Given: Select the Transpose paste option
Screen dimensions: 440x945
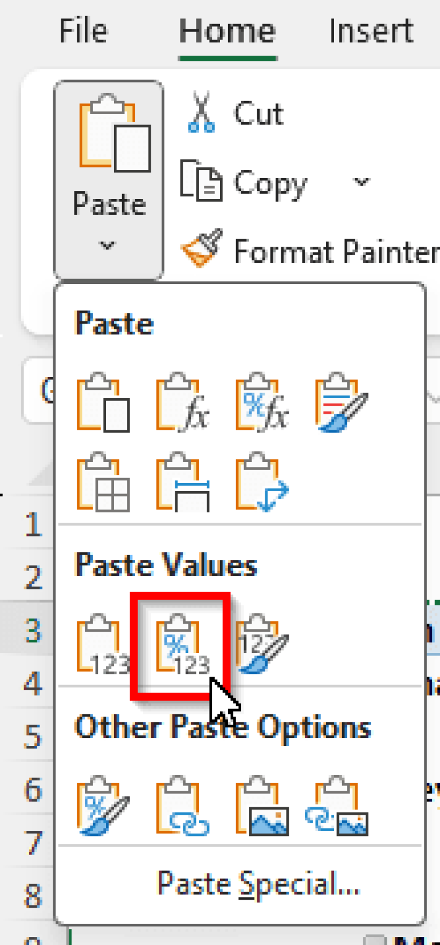Looking at the screenshot, I should pos(262,485).
